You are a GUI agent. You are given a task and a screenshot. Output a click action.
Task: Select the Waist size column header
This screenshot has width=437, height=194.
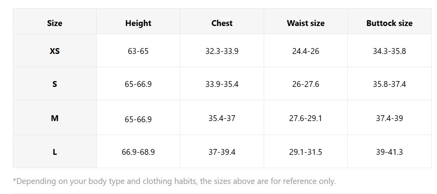click(x=306, y=23)
